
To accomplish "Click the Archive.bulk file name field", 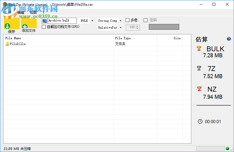I will (x=62, y=21).
